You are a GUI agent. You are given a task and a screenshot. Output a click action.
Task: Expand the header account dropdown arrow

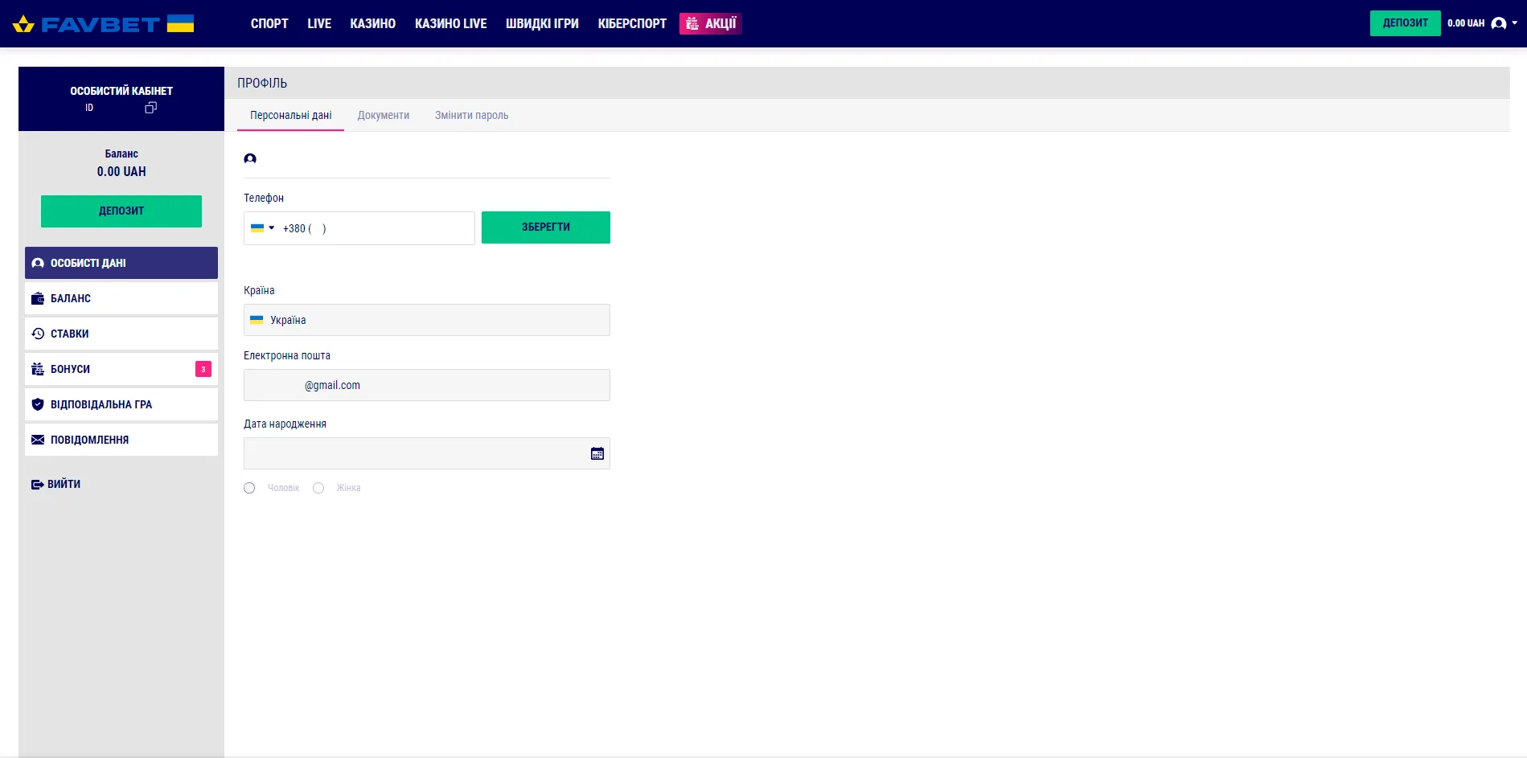click(1515, 23)
